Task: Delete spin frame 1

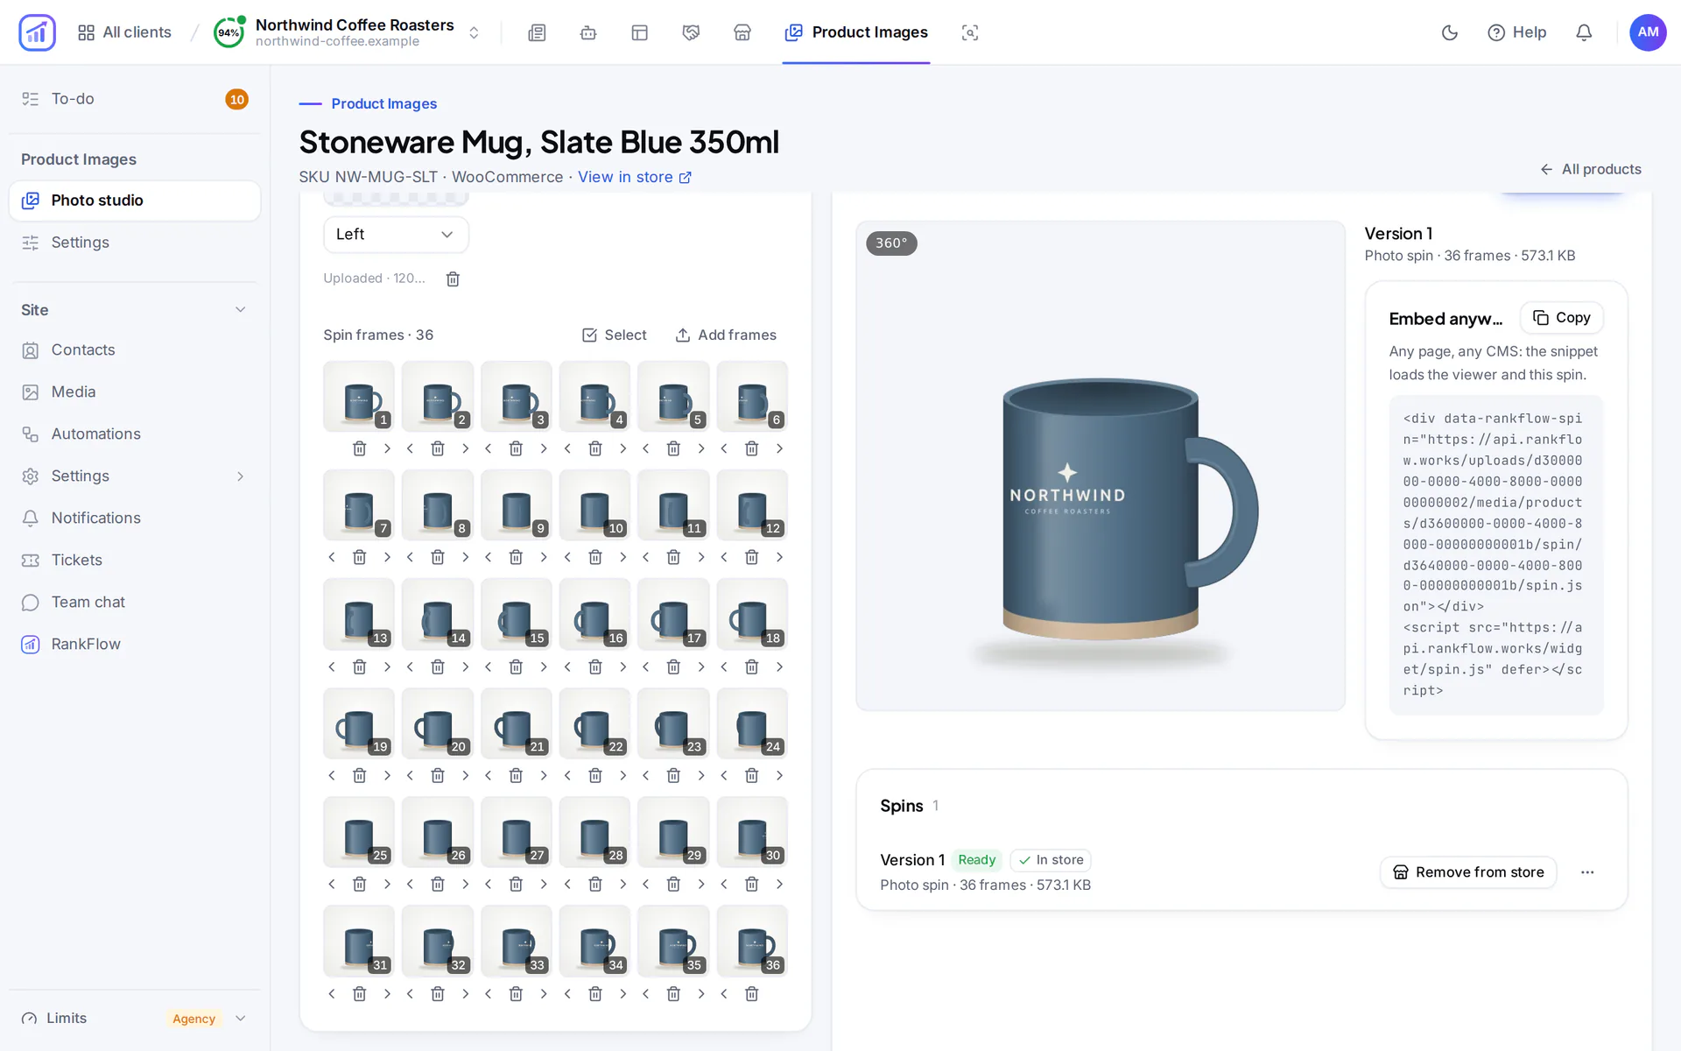Action: pos(359,448)
